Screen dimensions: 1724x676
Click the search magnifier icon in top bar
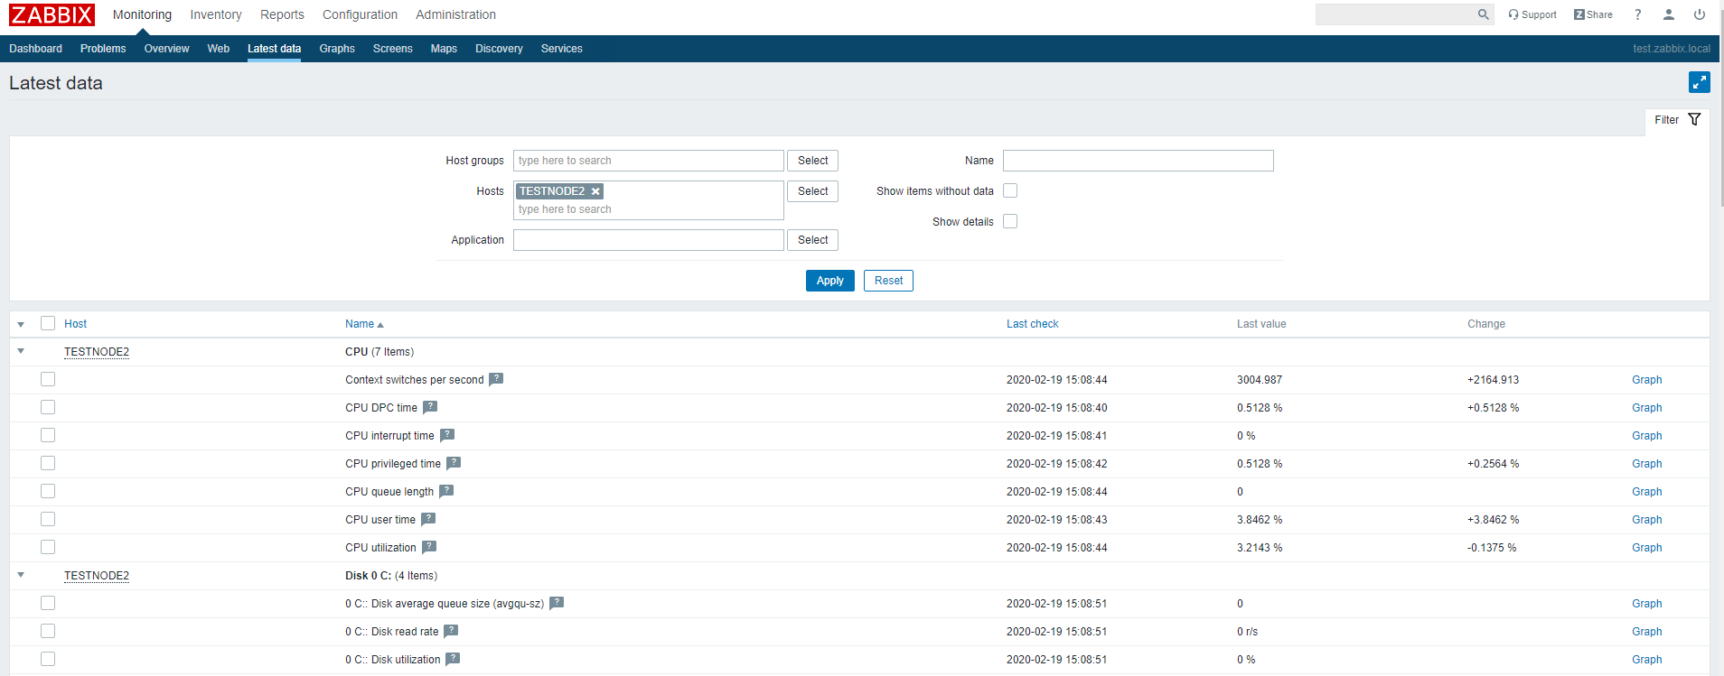tap(1483, 14)
